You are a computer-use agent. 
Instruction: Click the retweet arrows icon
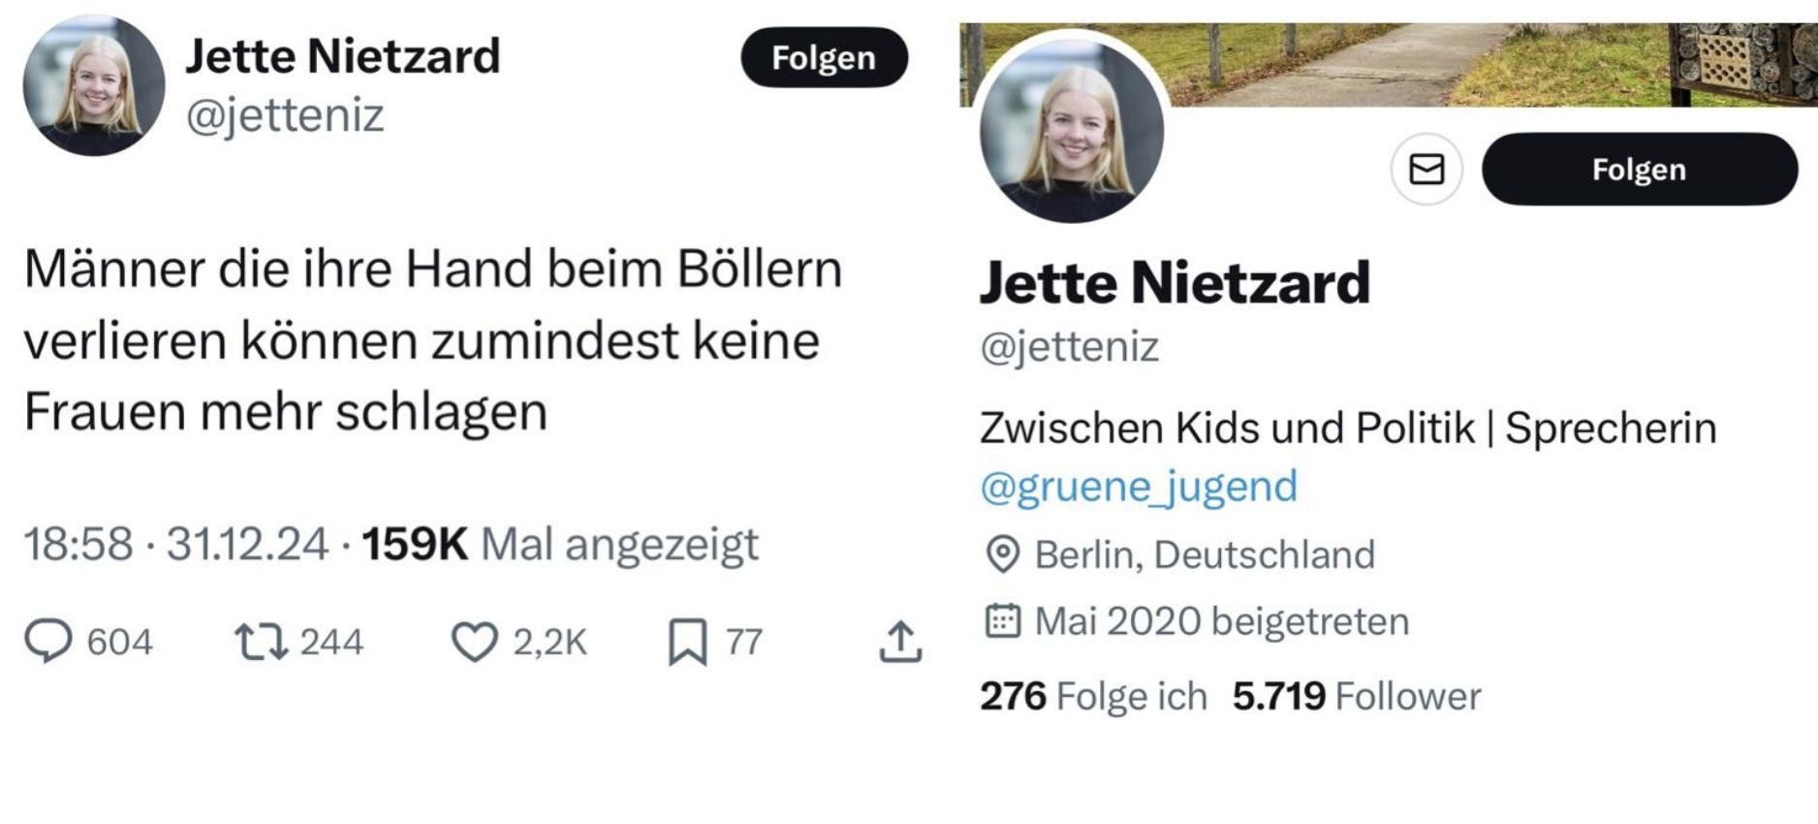click(x=261, y=642)
